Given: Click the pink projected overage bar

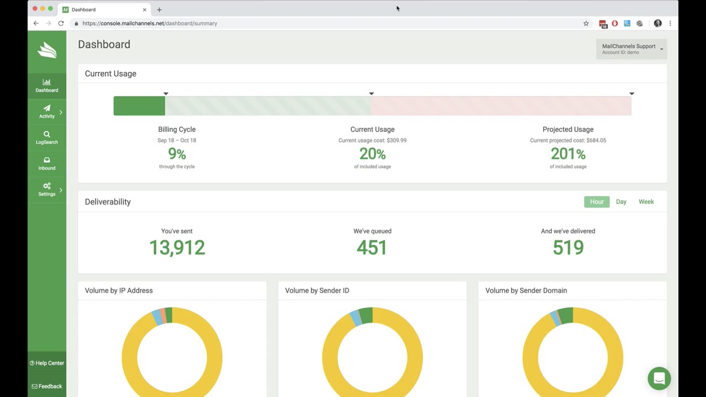Looking at the screenshot, I should [501, 106].
